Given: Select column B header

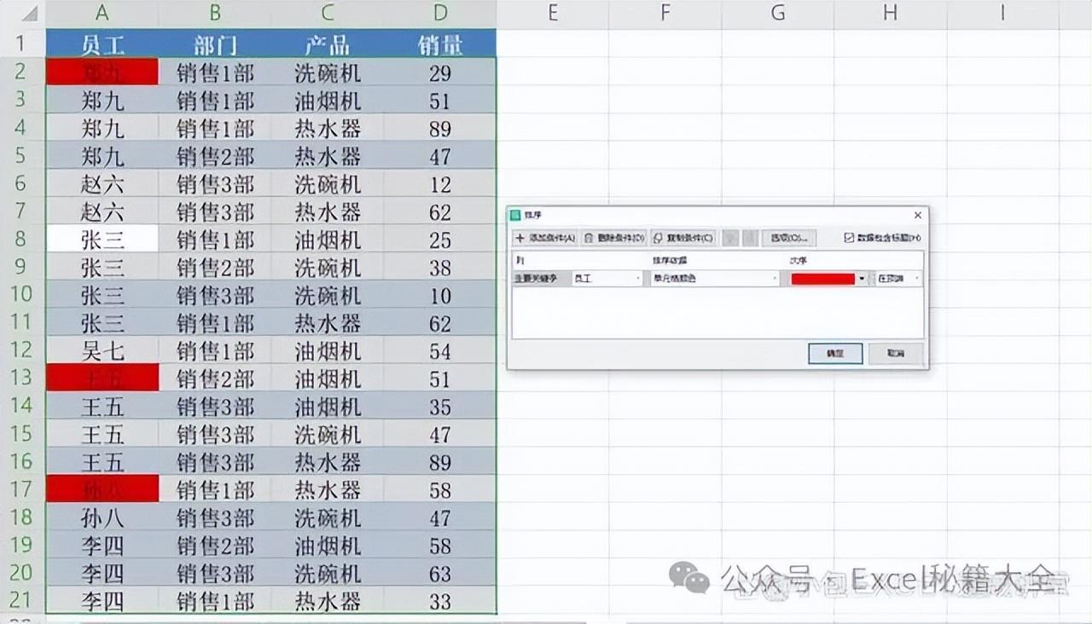Looking at the screenshot, I should [x=214, y=13].
